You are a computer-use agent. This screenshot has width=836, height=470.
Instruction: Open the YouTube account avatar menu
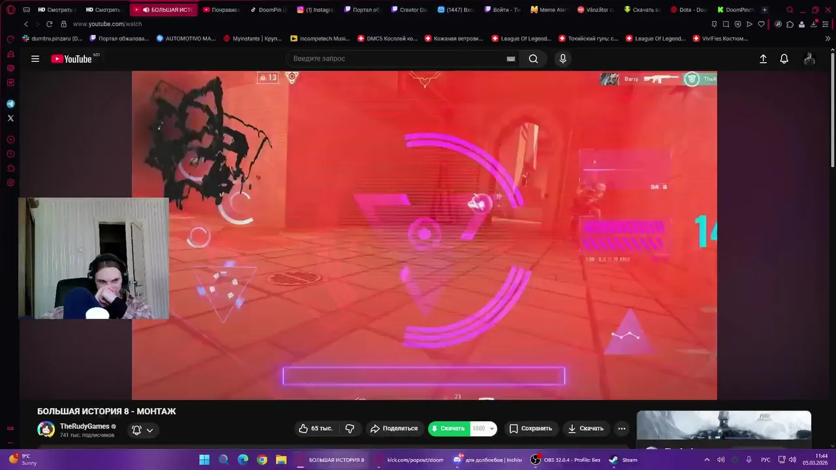click(809, 59)
